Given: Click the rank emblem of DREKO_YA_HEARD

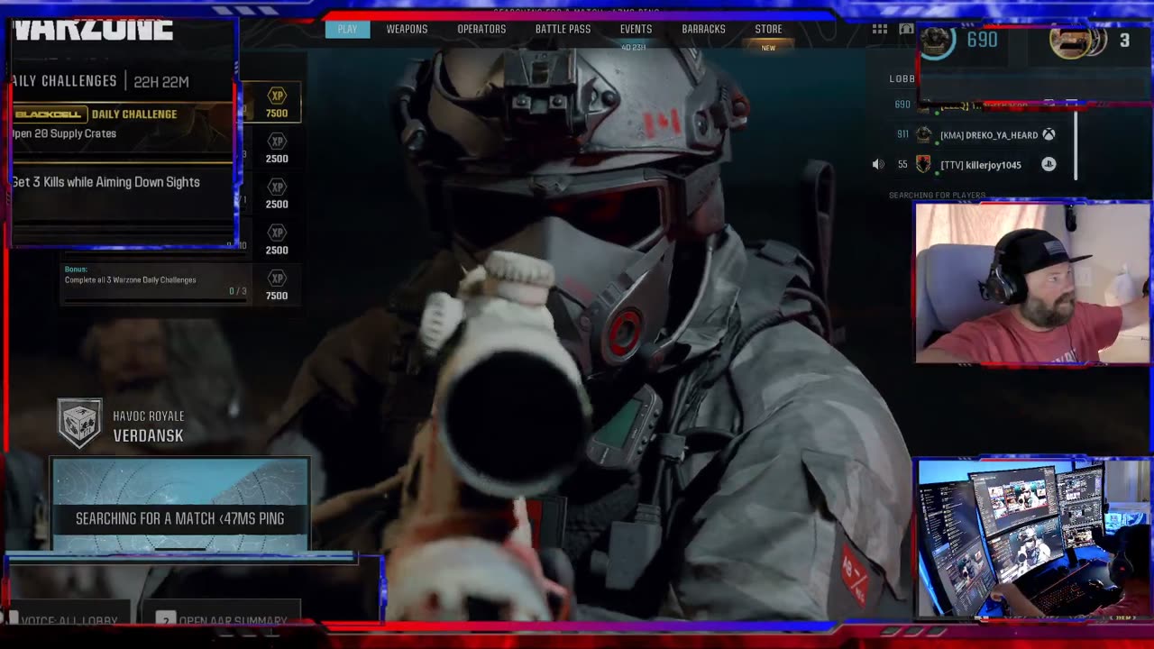Looking at the screenshot, I should 923,134.
